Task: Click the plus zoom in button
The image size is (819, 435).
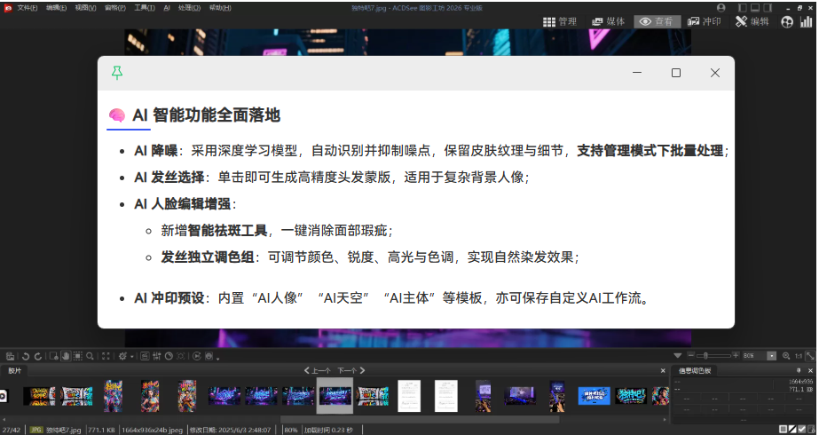Action: [736, 355]
